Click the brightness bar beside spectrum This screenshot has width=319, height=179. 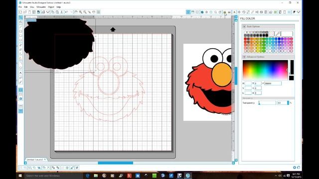click(292, 67)
